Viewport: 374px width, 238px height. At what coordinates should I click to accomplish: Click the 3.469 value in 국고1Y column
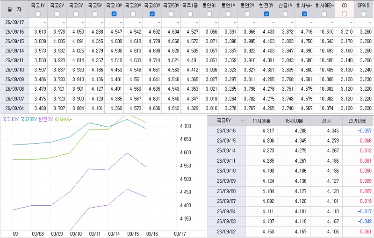(x=40, y=108)
